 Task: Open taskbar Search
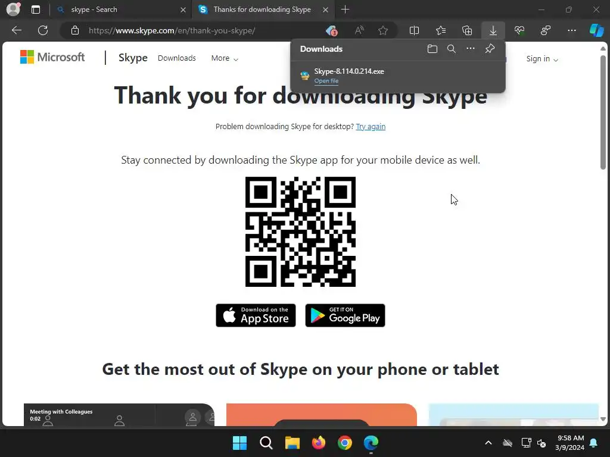(266, 443)
